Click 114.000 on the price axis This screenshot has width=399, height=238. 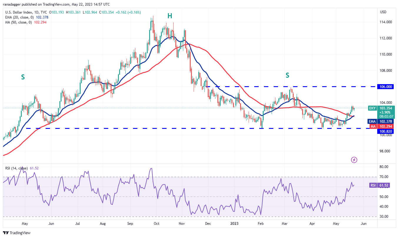click(x=386, y=22)
